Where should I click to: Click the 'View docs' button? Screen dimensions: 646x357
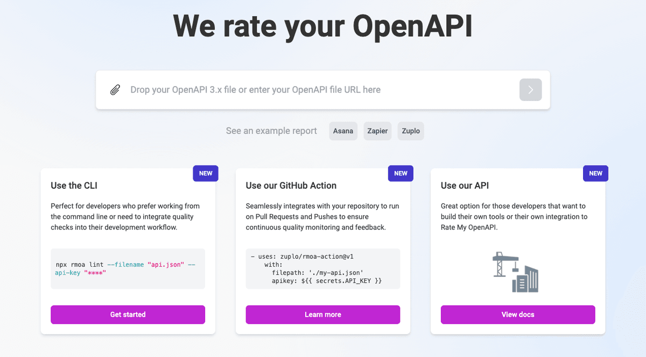pos(517,315)
